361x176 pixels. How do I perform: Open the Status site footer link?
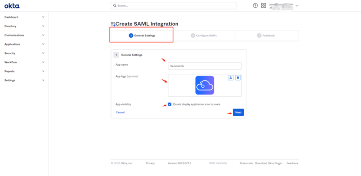246,163
